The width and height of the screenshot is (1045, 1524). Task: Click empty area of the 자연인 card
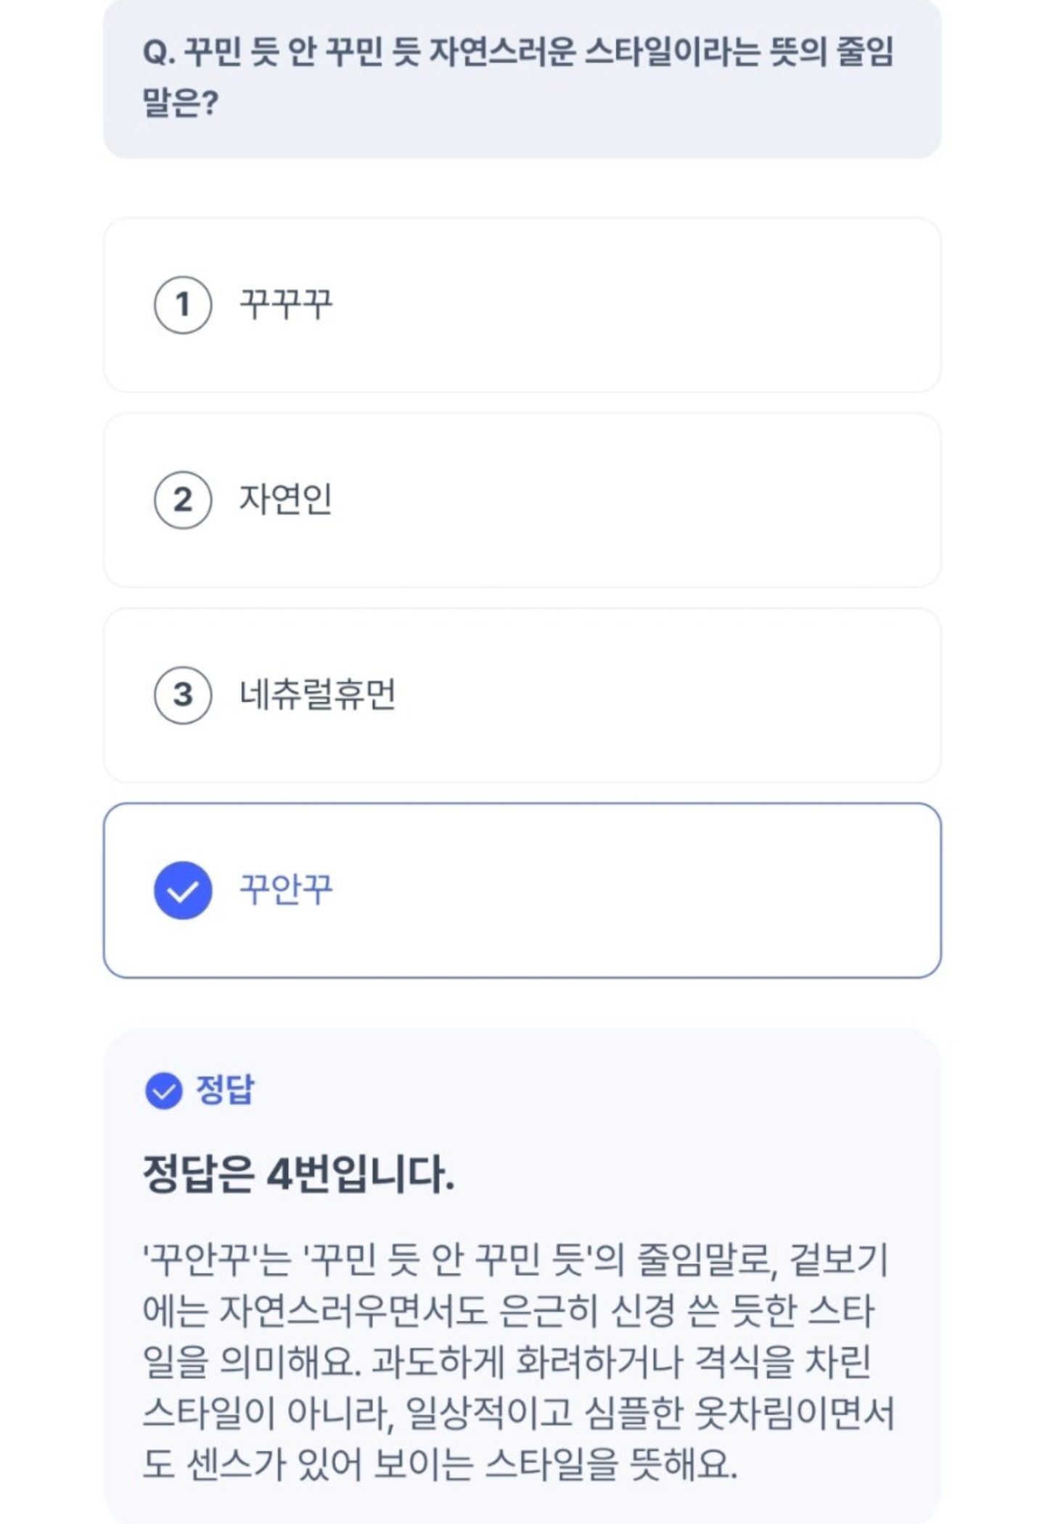point(653,500)
